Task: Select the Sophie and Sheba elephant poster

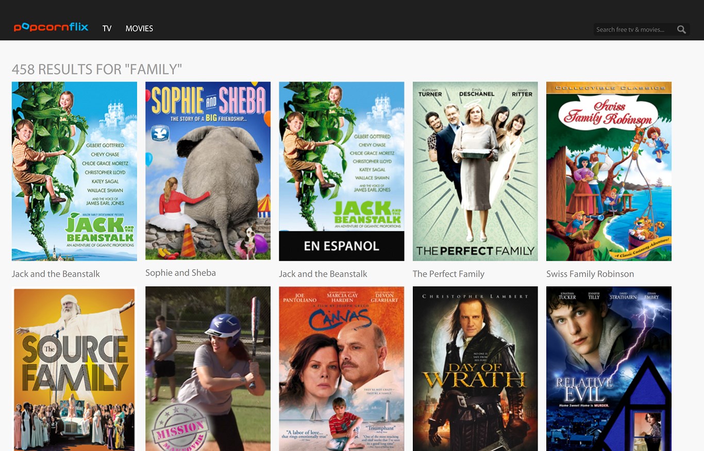Action: click(208, 171)
